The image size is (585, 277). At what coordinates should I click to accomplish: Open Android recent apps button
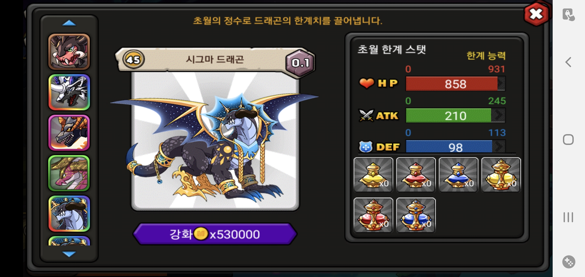568,217
